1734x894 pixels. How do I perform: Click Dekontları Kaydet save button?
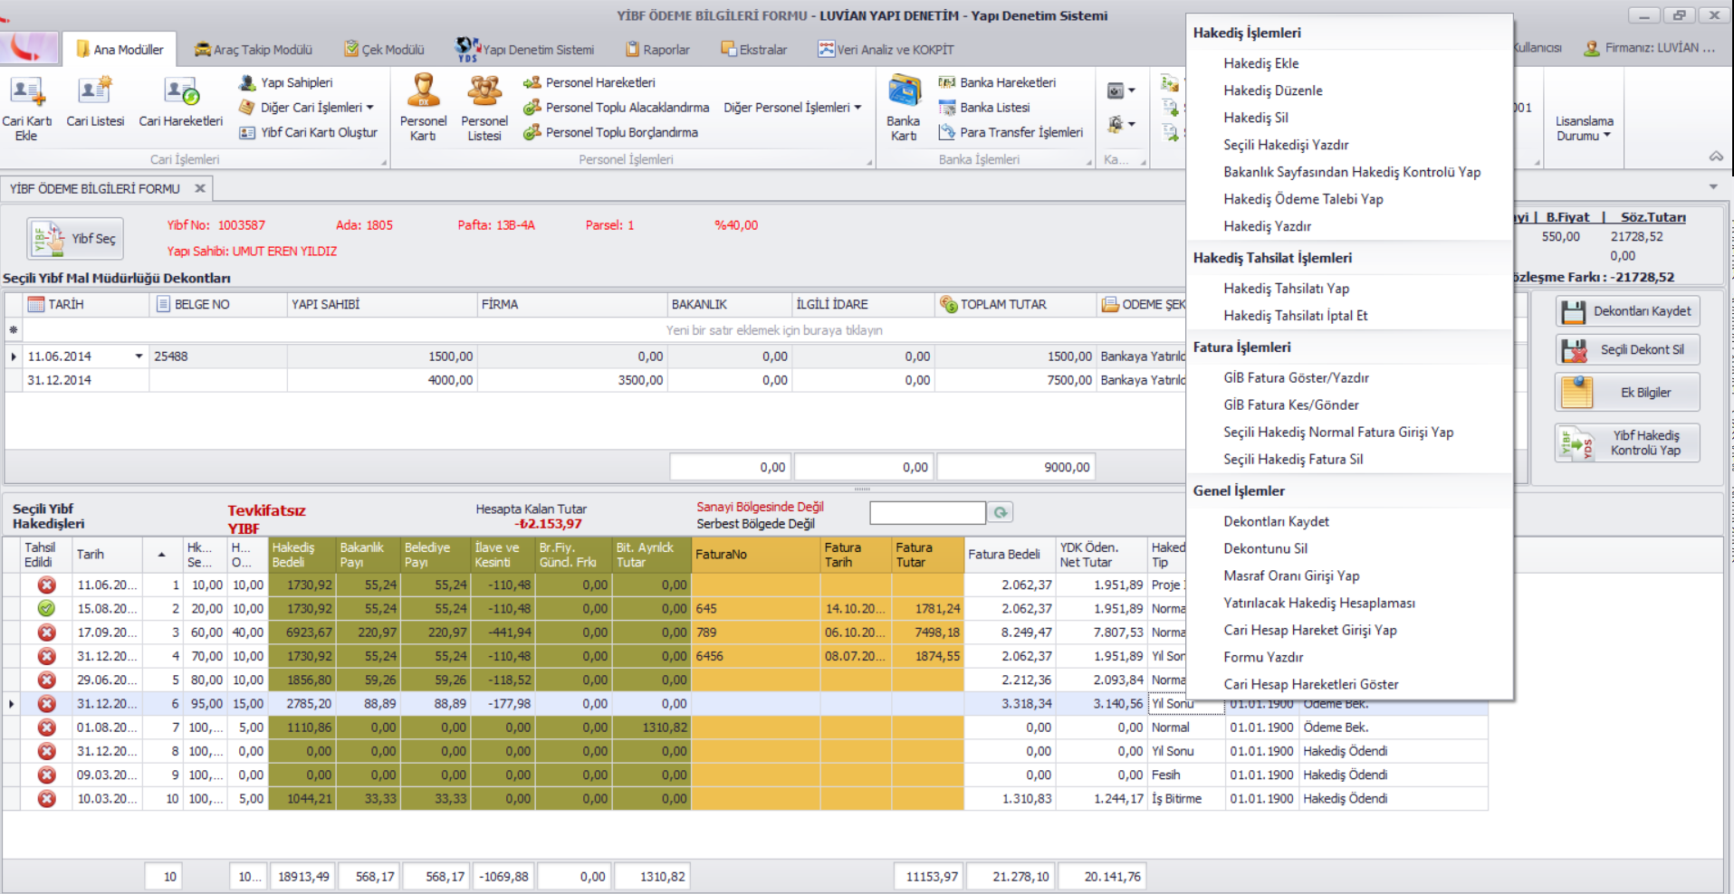[1627, 311]
